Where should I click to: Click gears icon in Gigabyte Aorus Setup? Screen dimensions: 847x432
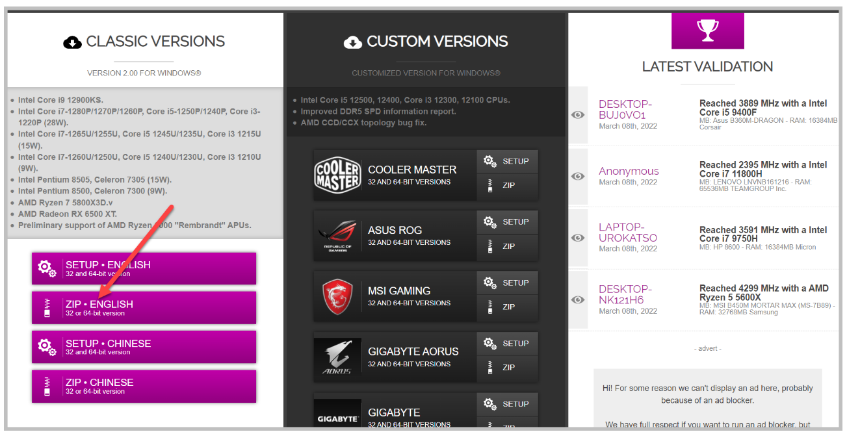coord(489,343)
